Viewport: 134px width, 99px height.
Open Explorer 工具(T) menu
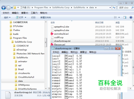(34, 13)
